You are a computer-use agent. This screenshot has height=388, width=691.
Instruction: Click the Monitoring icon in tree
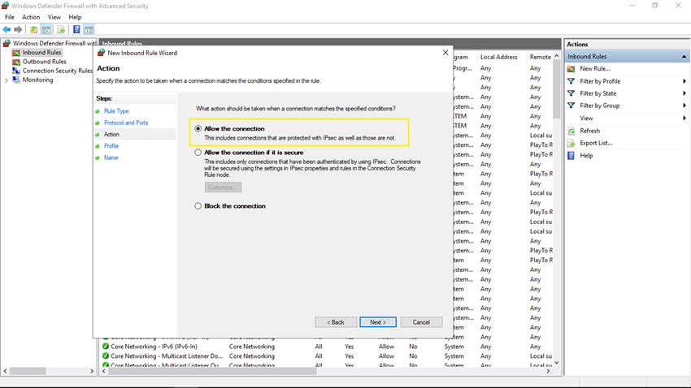click(16, 80)
